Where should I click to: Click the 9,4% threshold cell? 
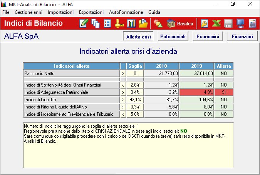tap(135, 92)
